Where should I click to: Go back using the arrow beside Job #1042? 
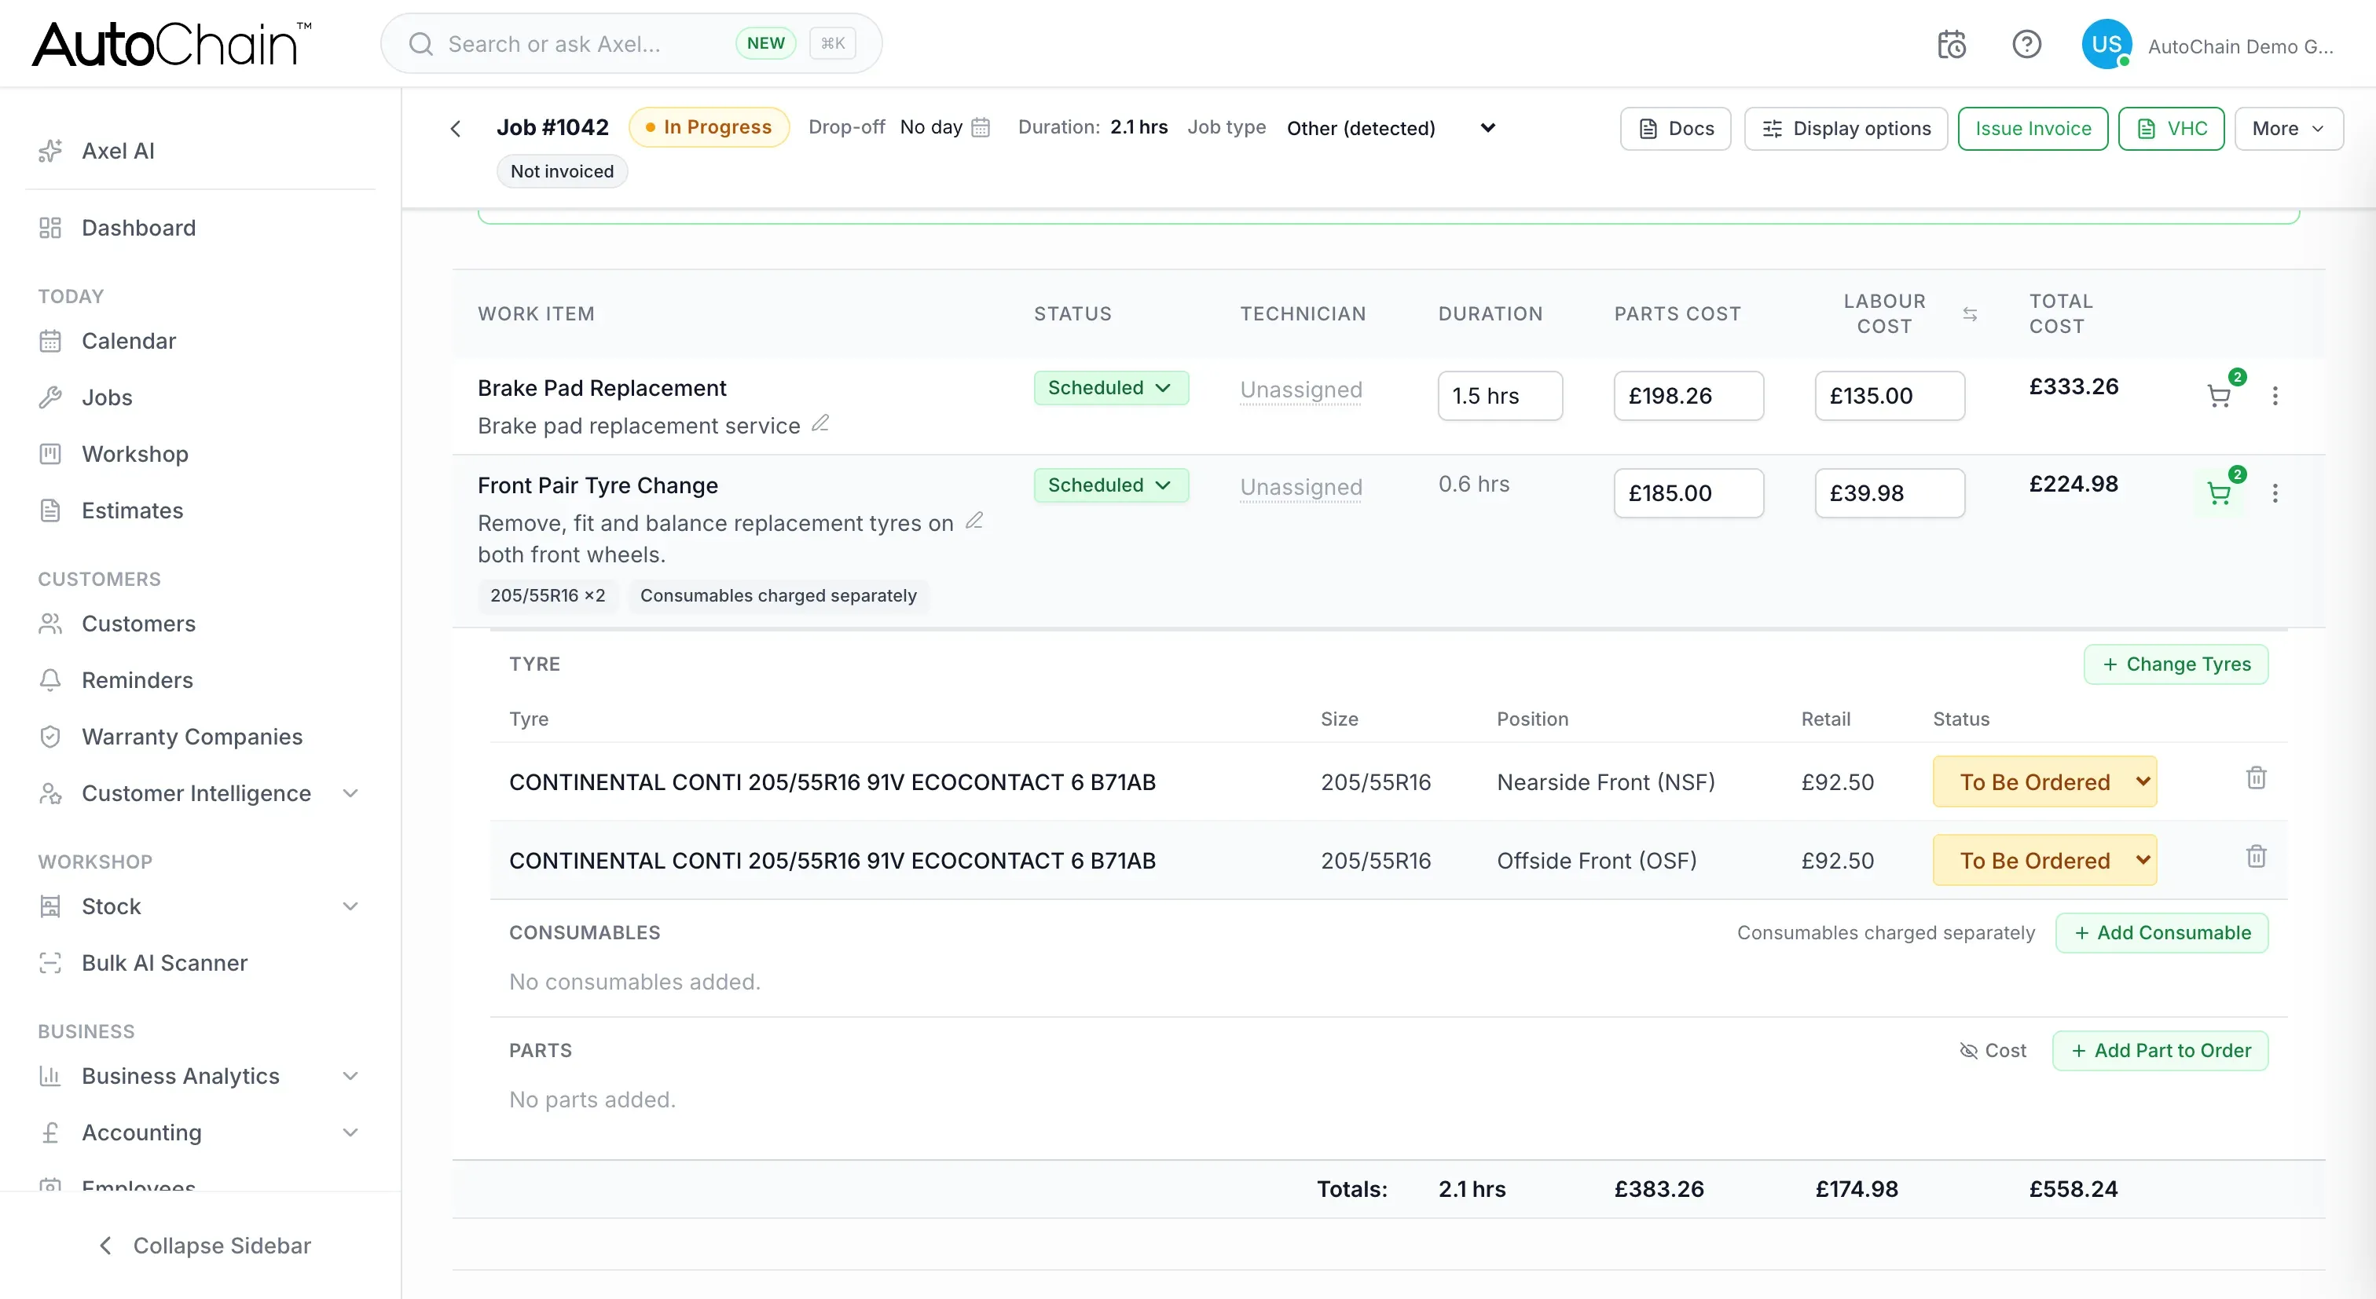[456, 128]
